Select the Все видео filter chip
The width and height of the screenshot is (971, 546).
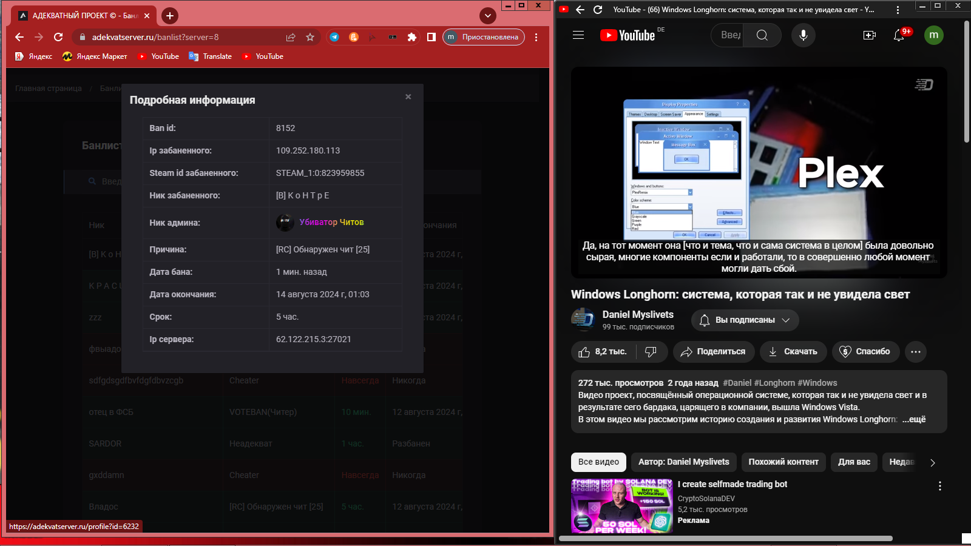[598, 462]
